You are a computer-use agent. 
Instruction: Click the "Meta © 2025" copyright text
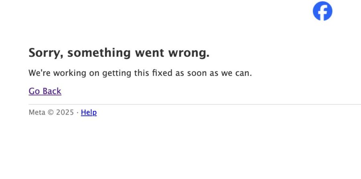pos(51,112)
